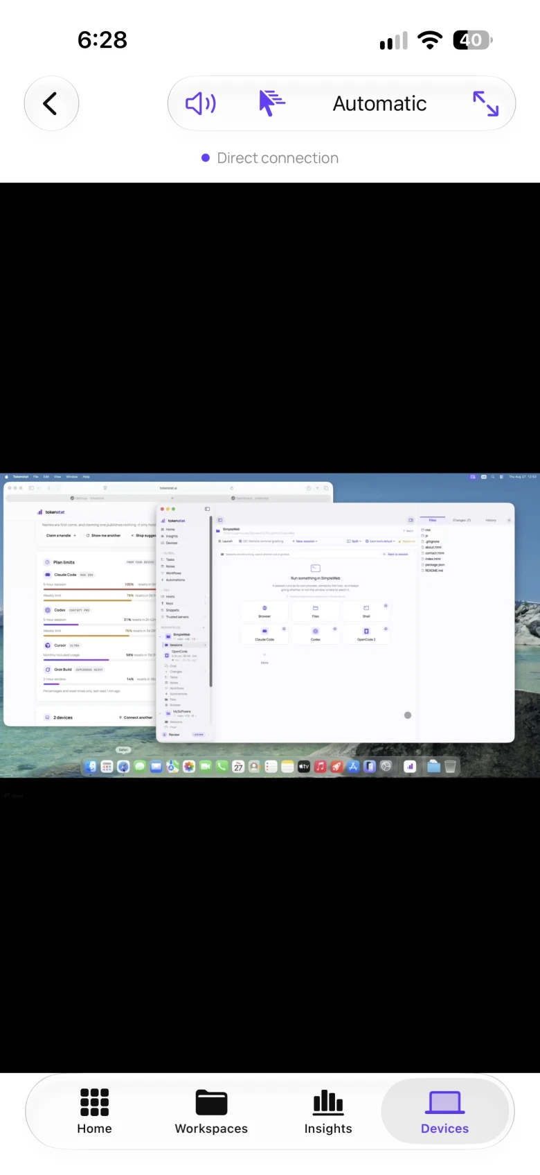Screen dimensions: 540x1175
Task: Launch the Browser session card
Action: click(x=264, y=611)
